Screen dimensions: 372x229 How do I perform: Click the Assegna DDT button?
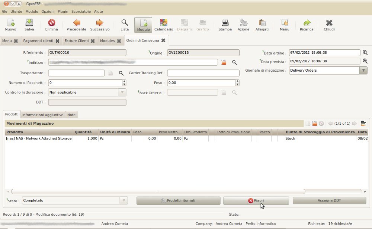pos(329,200)
